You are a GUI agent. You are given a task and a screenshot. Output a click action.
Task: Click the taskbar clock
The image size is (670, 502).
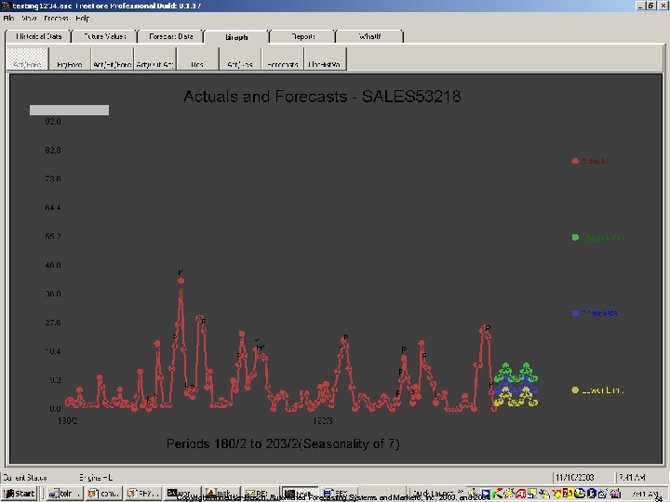coord(646,494)
